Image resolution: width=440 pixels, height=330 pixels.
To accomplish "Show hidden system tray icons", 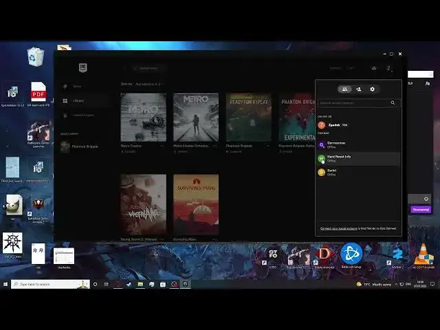I will point(396,284).
